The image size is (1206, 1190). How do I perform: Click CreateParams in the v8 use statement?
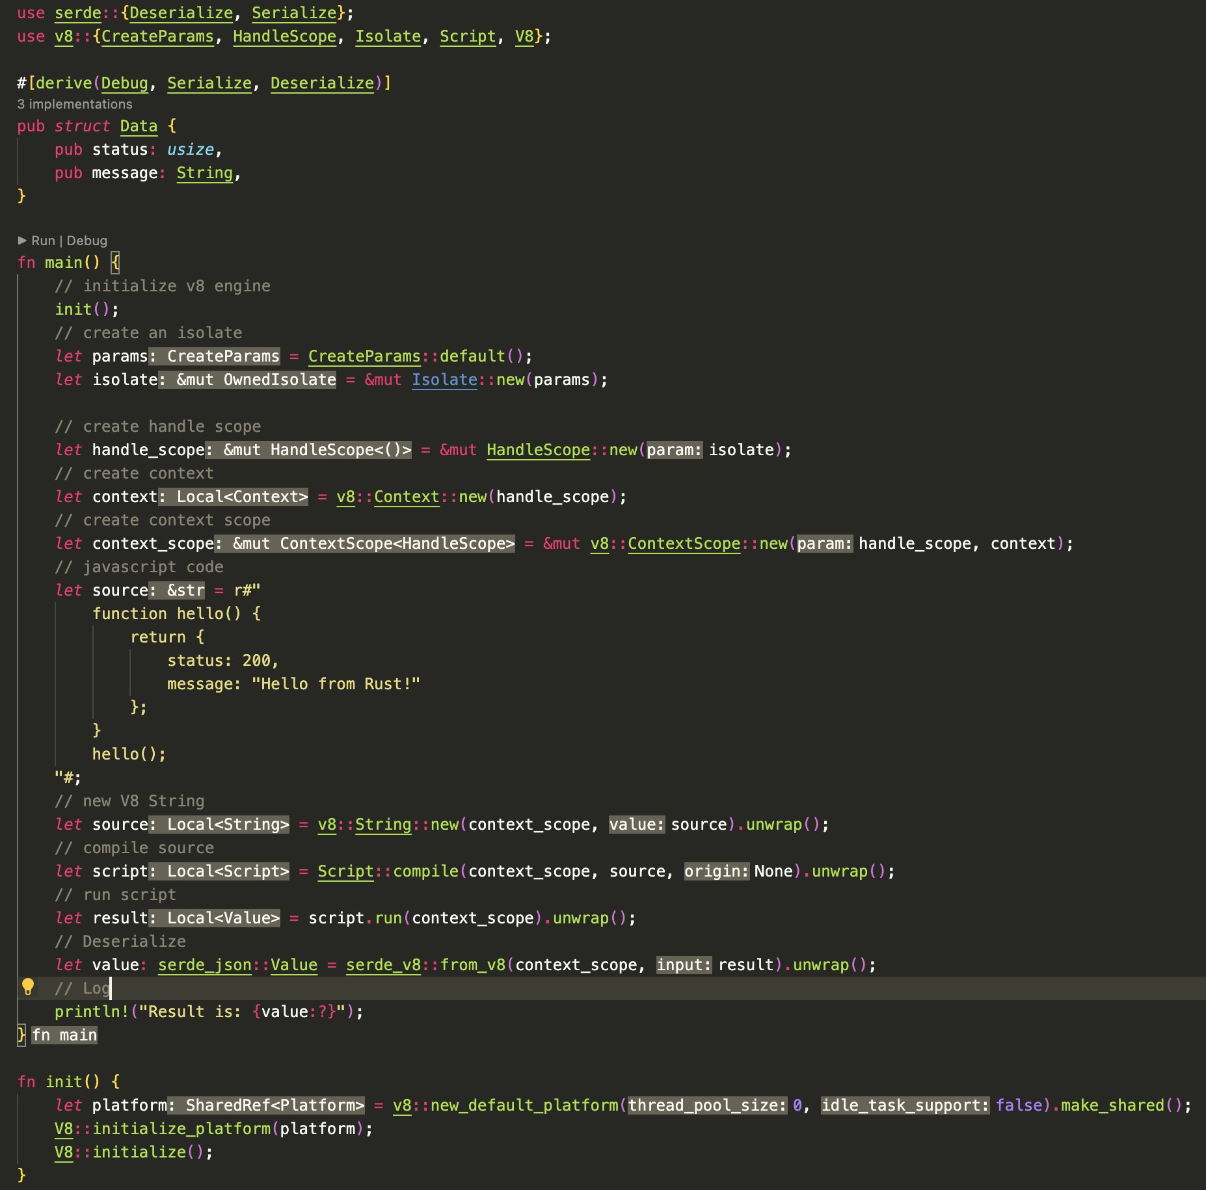pos(157,36)
